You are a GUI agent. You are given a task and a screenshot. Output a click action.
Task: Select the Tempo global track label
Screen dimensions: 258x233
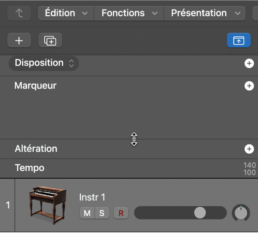pos(30,168)
